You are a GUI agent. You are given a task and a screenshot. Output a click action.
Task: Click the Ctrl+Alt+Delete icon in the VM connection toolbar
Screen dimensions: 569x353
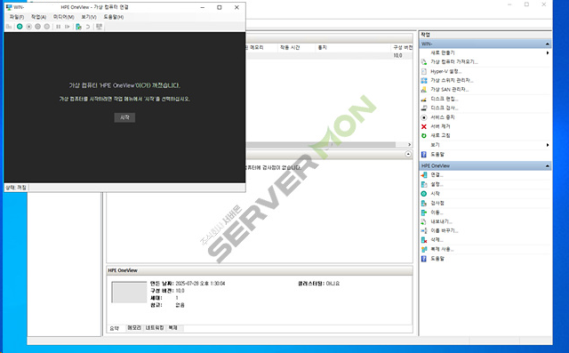pyautogui.click(x=9, y=27)
